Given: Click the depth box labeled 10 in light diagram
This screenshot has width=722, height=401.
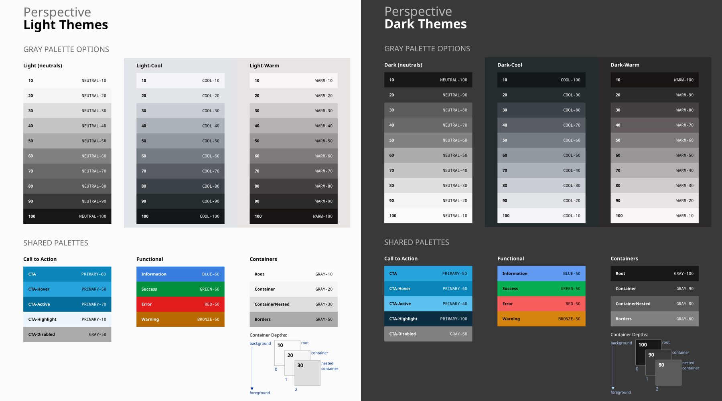Looking at the screenshot, I should [287, 346].
